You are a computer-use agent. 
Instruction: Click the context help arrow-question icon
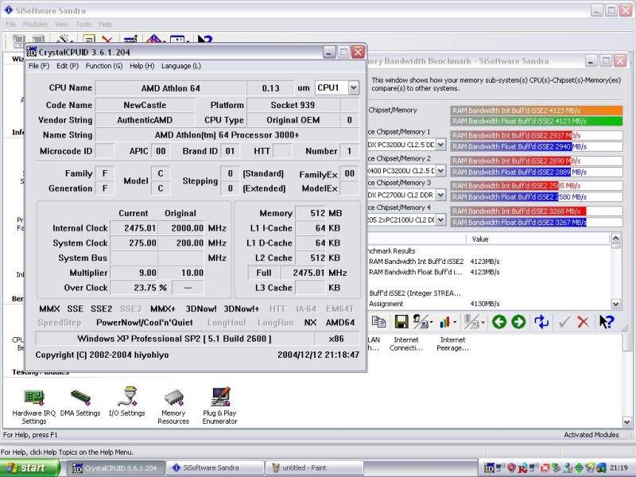click(x=607, y=321)
